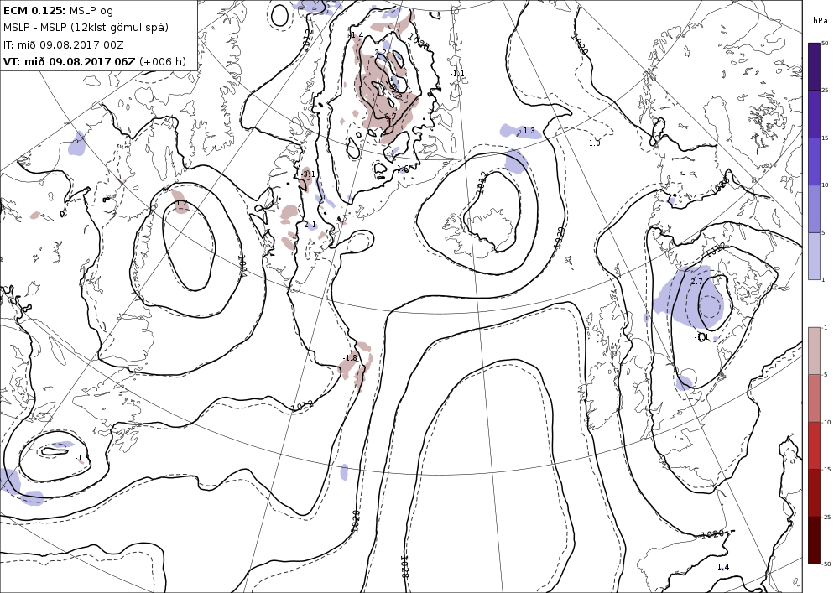
Task: Click the '2.7' value over Scandinavia
Action: (x=696, y=282)
